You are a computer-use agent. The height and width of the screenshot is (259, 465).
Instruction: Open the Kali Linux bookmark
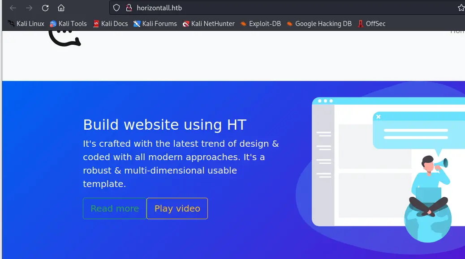pos(26,24)
